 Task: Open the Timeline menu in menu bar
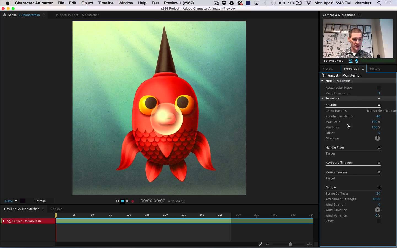106,3
